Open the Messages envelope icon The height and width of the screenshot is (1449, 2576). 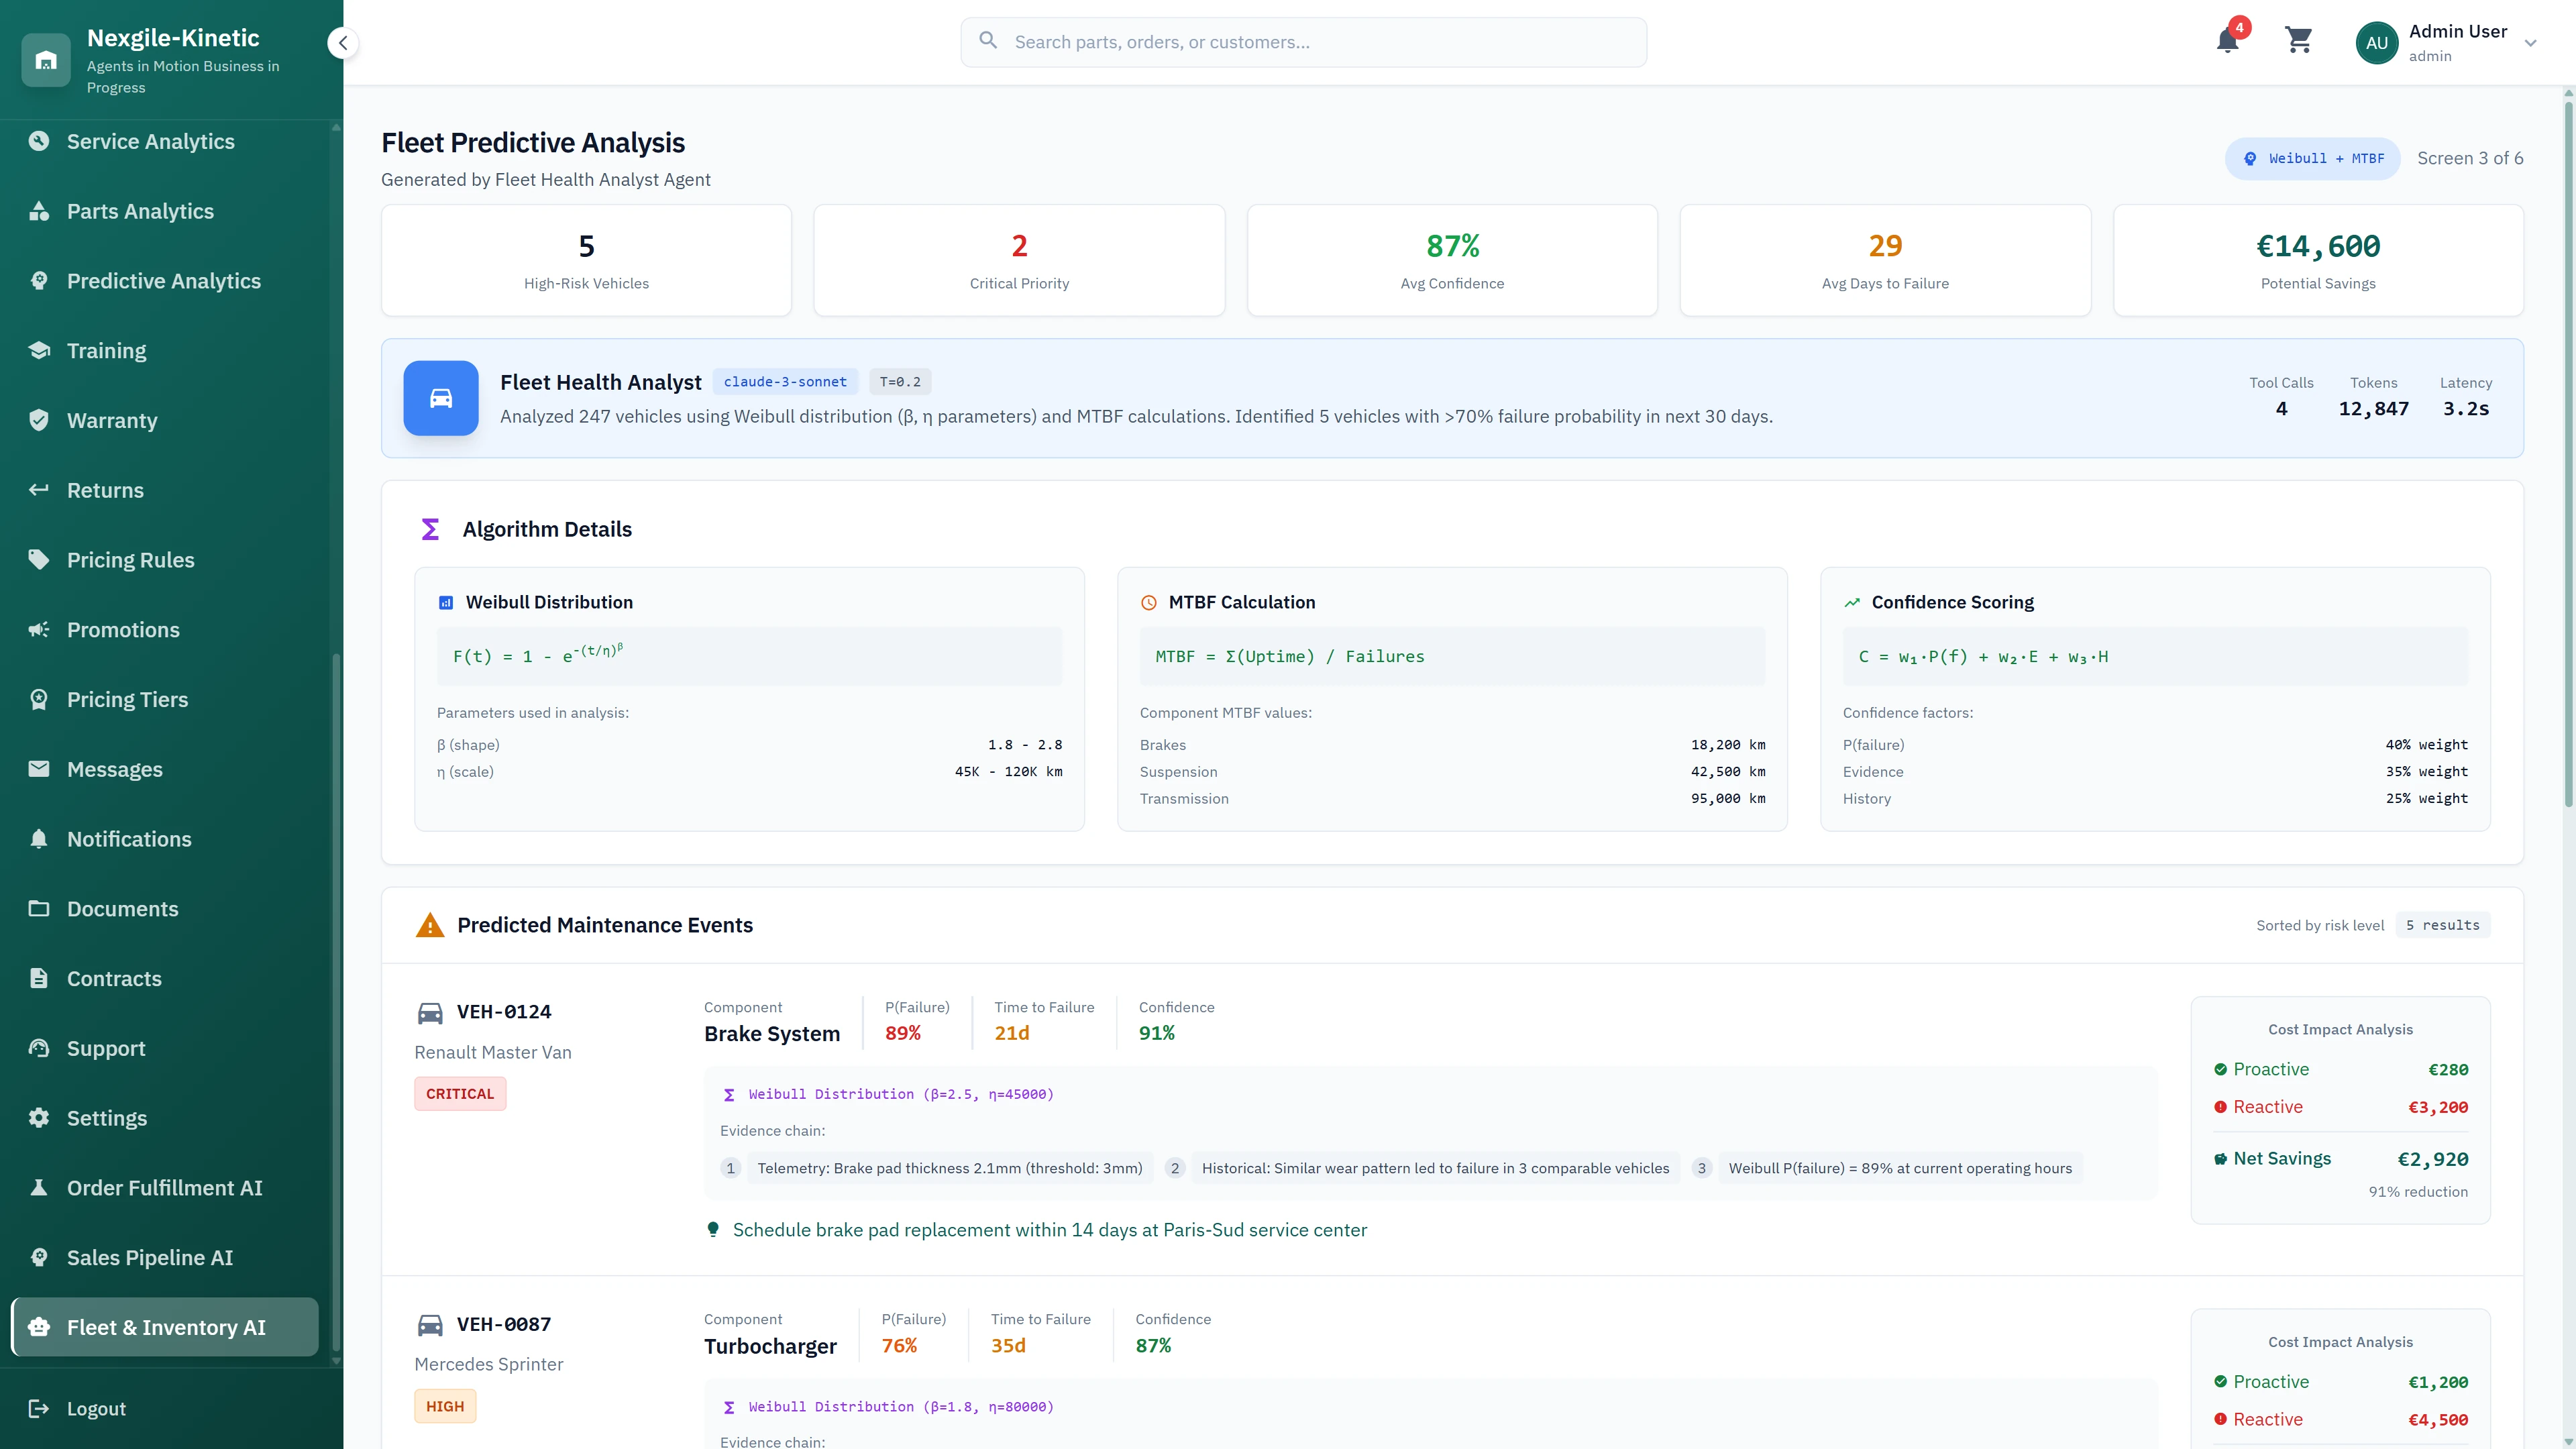click(40, 769)
